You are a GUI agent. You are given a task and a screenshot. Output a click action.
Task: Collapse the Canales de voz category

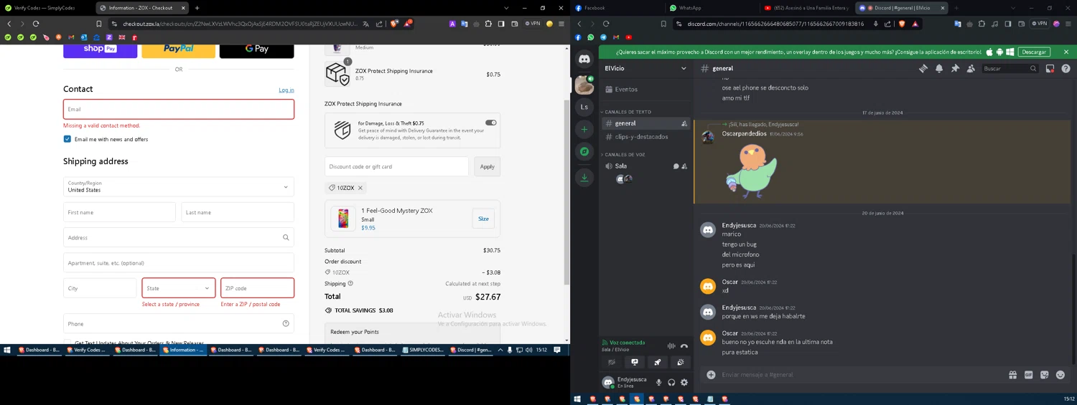tap(625, 155)
